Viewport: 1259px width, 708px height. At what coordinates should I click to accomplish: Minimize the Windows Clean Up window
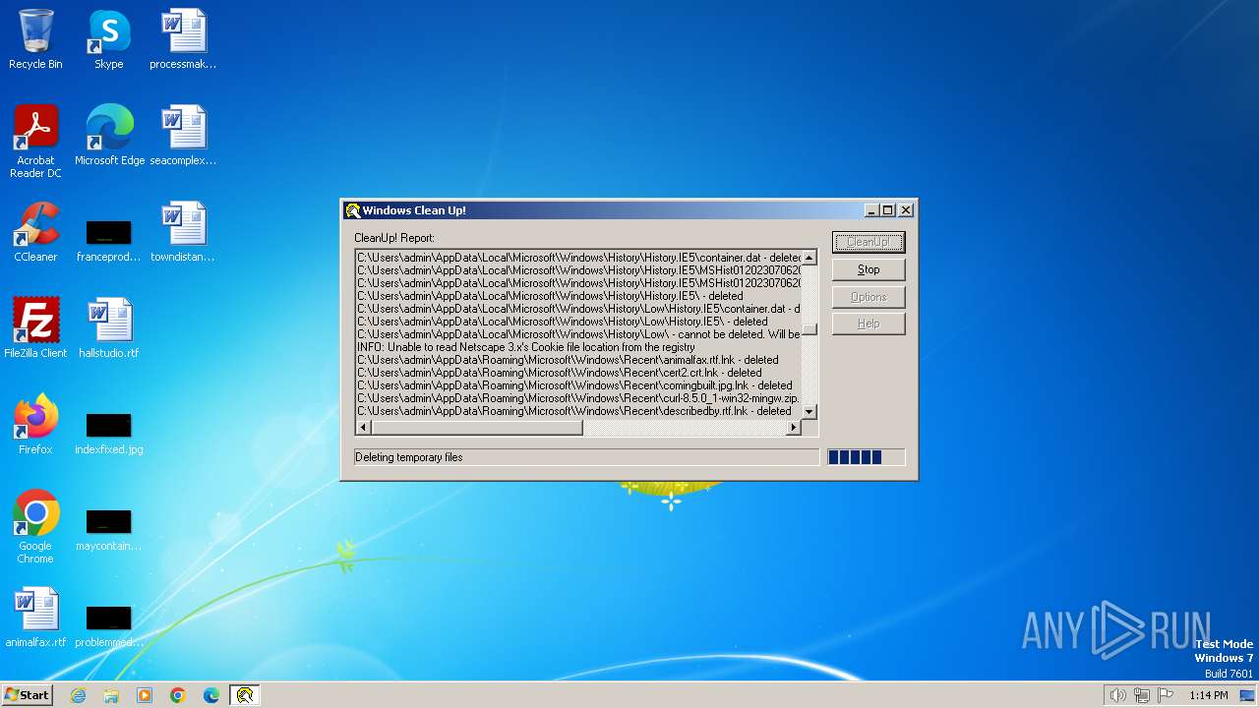tap(871, 210)
